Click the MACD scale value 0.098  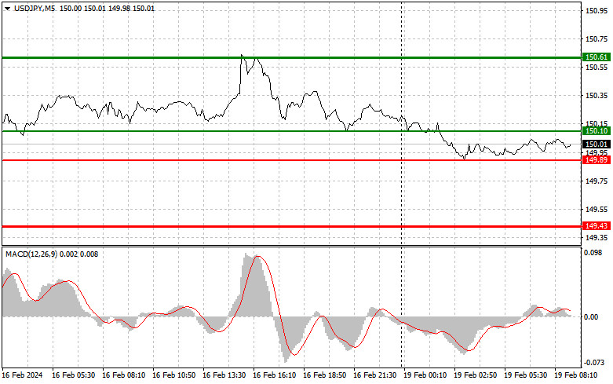[x=593, y=253]
